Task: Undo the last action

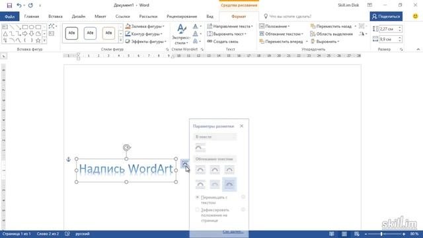Action: pos(19,5)
